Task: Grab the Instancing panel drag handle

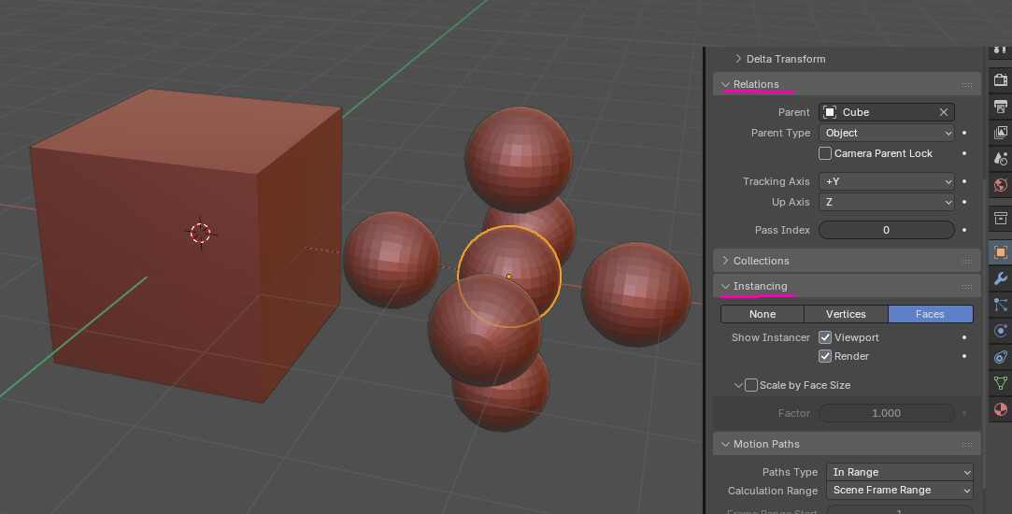Action: [x=967, y=286]
